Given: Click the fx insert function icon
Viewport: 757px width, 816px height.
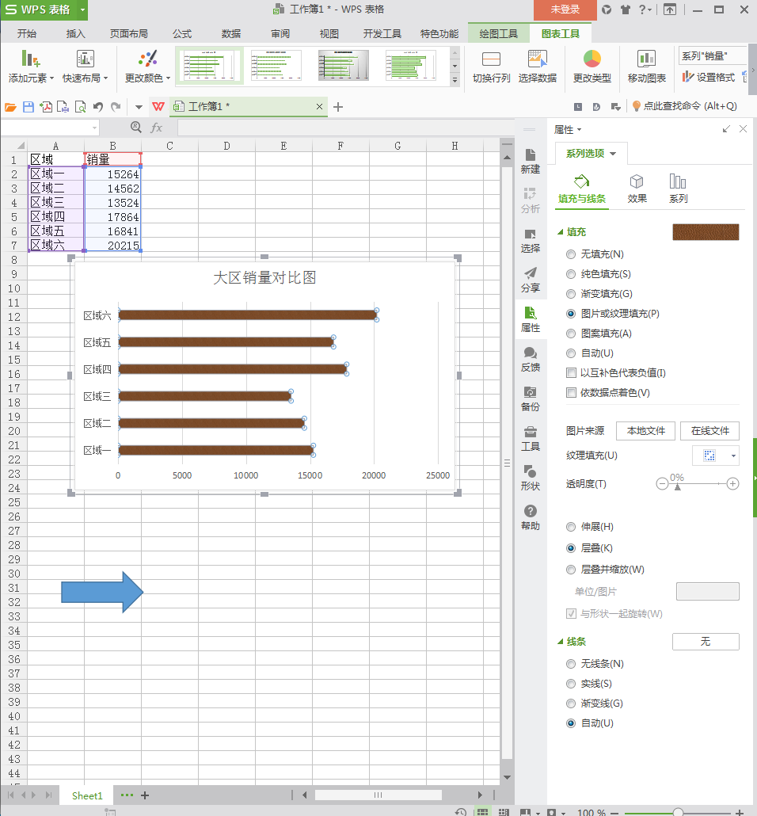Looking at the screenshot, I should (156, 128).
